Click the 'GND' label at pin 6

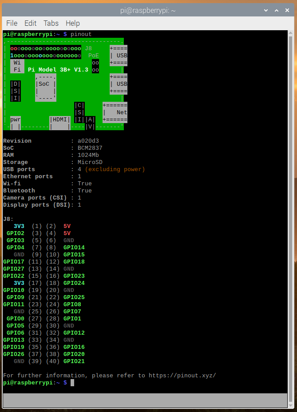point(69,240)
